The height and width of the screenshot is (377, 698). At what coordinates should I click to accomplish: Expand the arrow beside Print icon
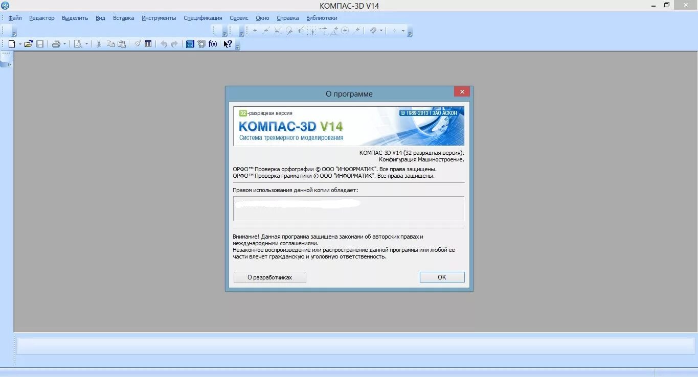click(65, 44)
